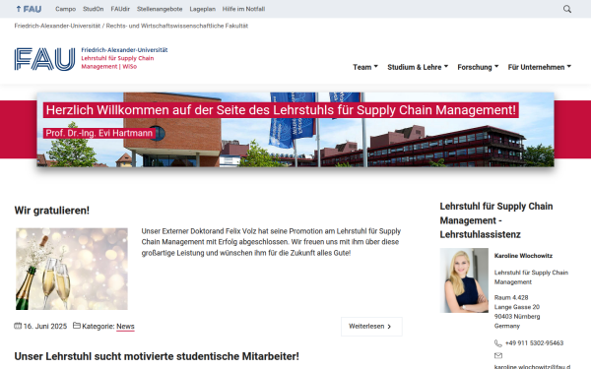
Task: Click the karoline.wlochowitz email address
Action: pyautogui.click(x=532, y=366)
